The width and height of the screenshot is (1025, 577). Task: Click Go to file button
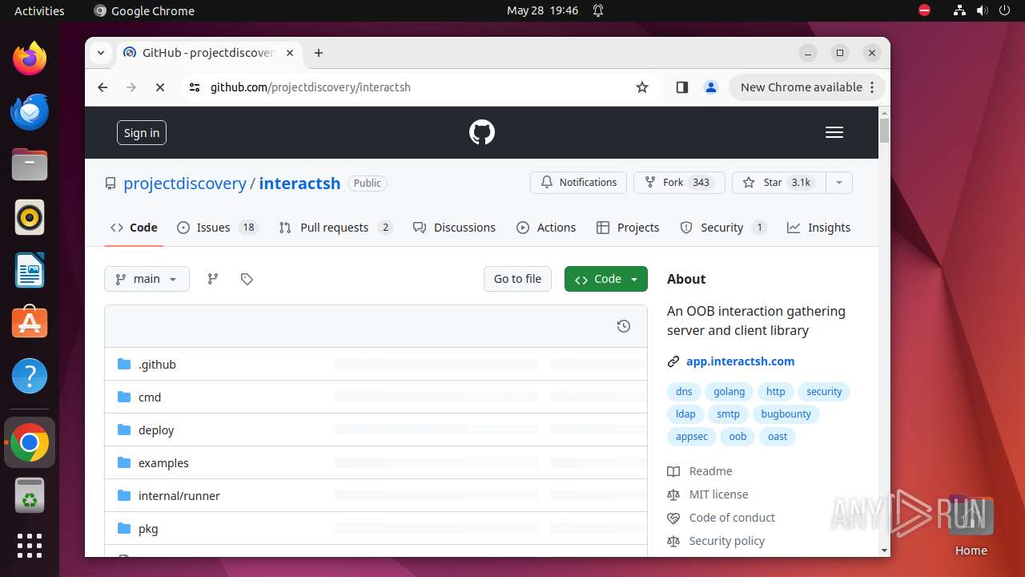tap(517, 279)
